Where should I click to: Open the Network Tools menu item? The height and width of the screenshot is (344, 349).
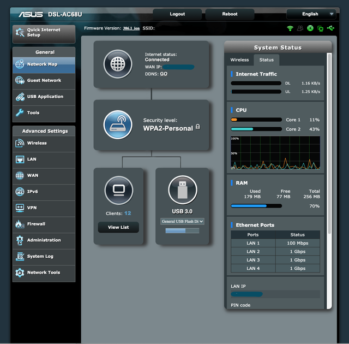(x=44, y=274)
